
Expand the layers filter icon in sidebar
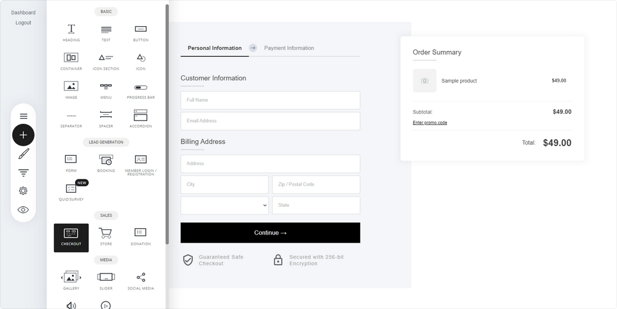pos(24,172)
